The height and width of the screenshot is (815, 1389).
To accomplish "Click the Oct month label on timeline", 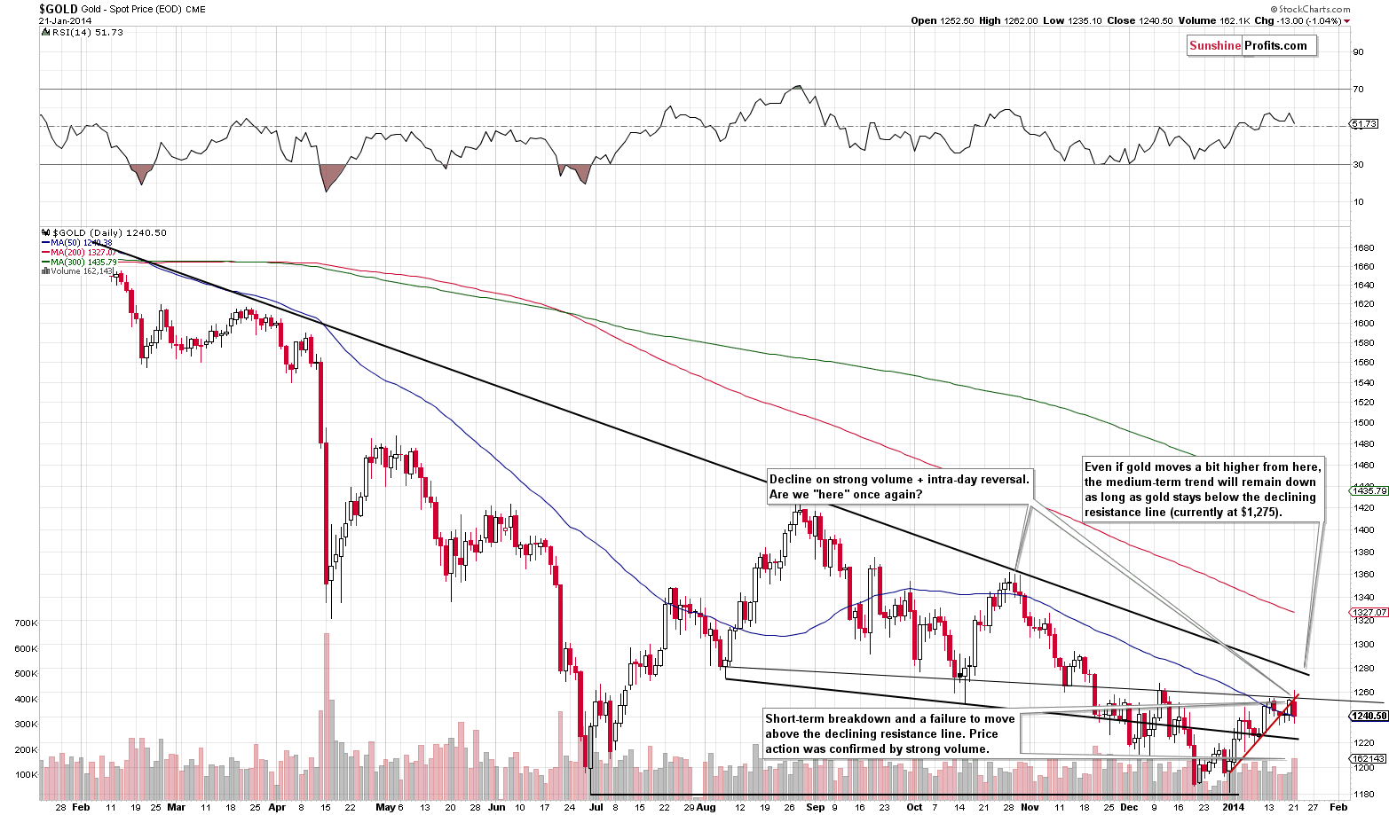I will tap(915, 807).
